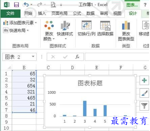Open 快速样式 (Quick Styles) gallery
150x131 pixels.
(x=65, y=30)
